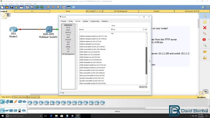This screenshot has width=210, height=118.
Task: Click the Help question mark icon
Action: tap(208, 7)
